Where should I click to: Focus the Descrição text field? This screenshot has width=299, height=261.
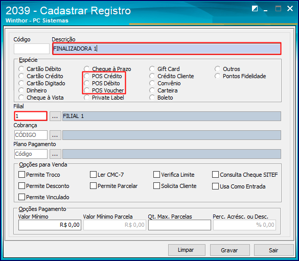point(167,49)
